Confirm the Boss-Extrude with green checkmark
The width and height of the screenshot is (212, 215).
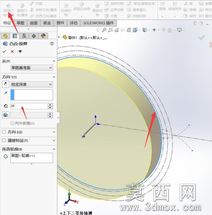4,51
